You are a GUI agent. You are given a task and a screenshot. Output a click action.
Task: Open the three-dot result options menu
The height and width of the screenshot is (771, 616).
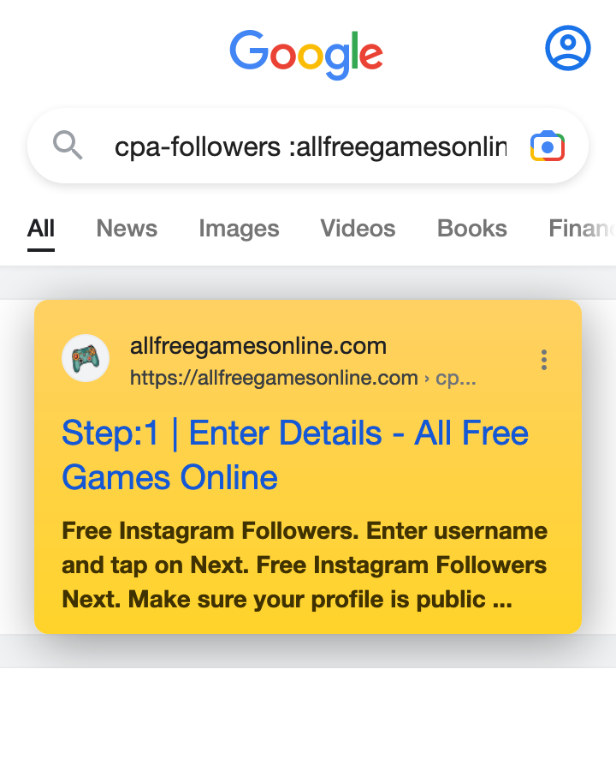point(544,360)
